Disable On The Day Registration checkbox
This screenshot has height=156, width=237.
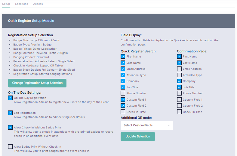(x=11, y=98)
